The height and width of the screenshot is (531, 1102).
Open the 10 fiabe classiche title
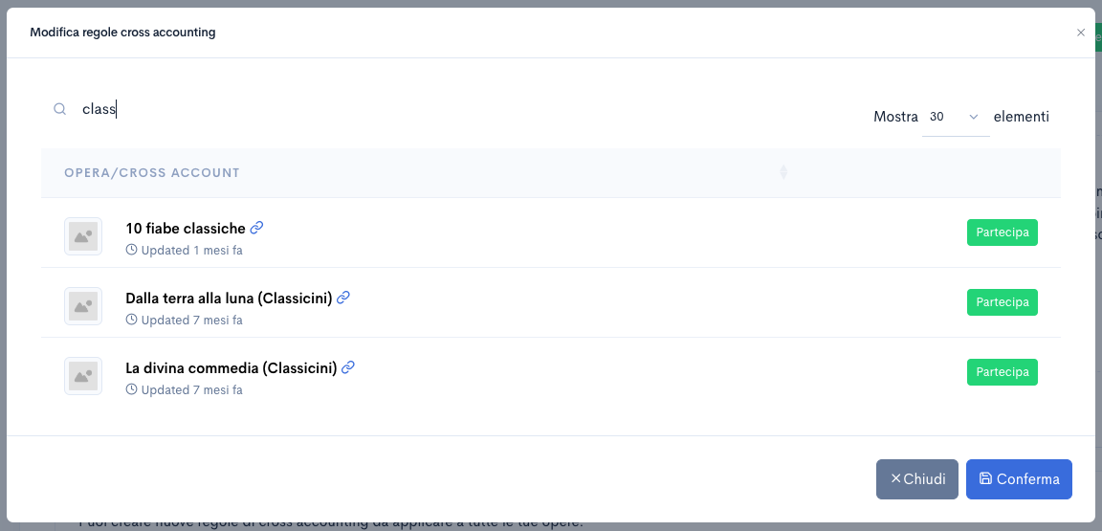(x=186, y=229)
